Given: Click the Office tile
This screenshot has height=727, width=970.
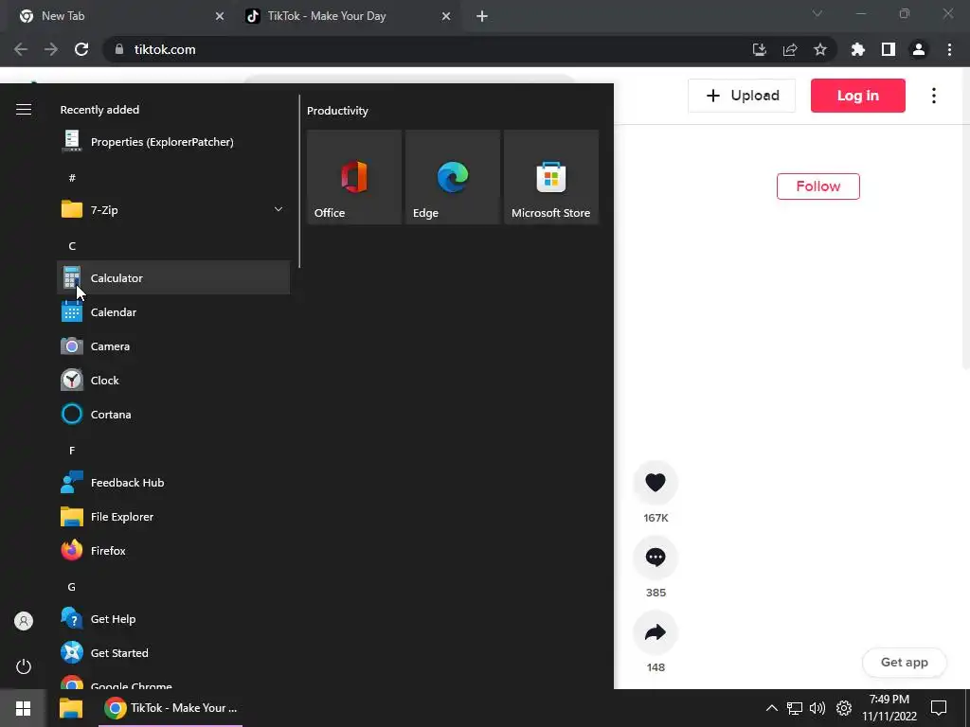Looking at the screenshot, I should 354,177.
